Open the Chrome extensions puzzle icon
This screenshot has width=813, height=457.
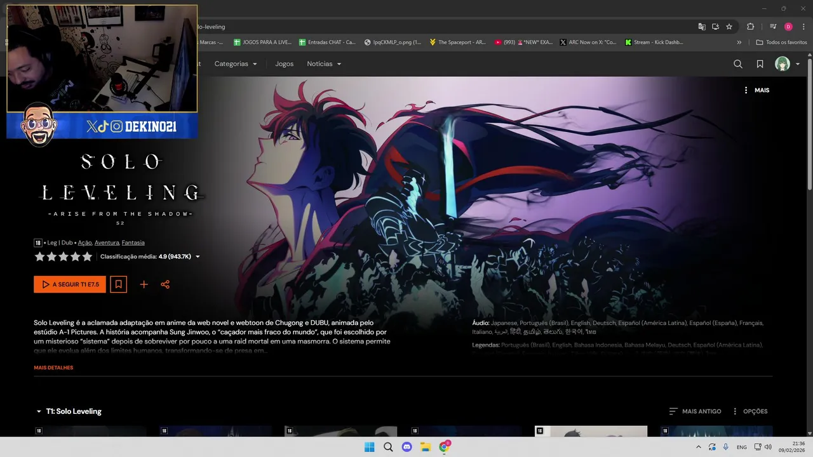pyautogui.click(x=750, y=27)
